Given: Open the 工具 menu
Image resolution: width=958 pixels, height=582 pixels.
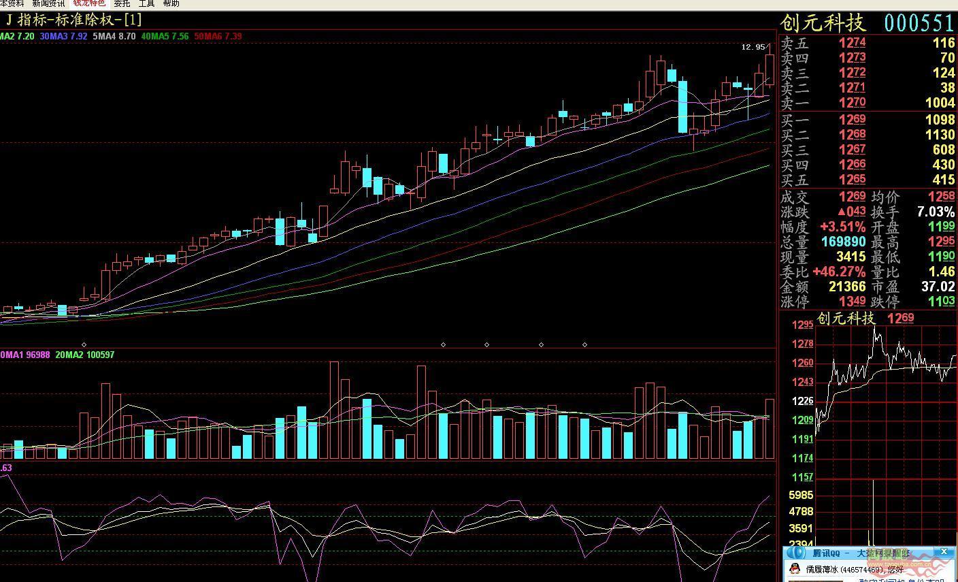Looking at the screenshot, I should [146, 3].
